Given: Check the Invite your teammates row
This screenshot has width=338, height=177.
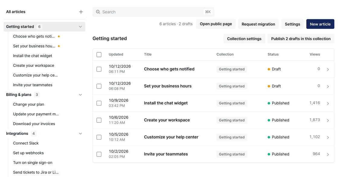Looking at the screenshot, I should coord(99,154).
